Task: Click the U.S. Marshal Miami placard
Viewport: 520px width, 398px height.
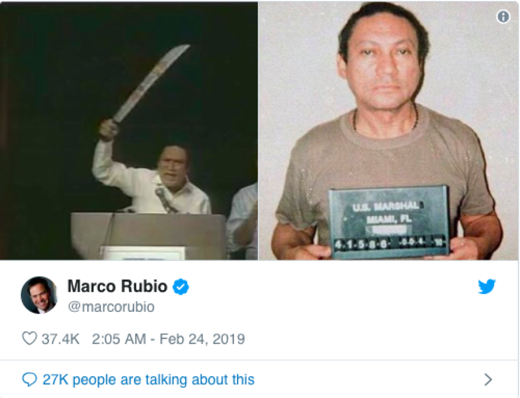Action: (389, 221)
